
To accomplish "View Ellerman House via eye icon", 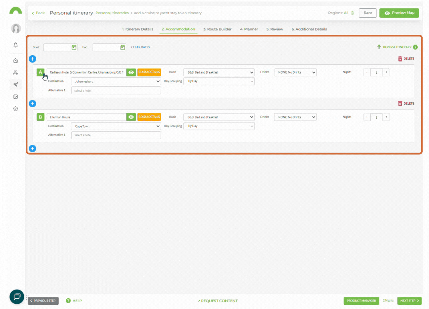I will 131,117.
